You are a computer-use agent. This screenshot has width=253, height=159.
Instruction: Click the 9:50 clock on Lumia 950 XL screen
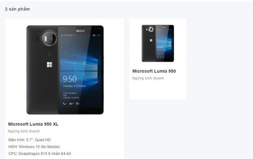69,79
